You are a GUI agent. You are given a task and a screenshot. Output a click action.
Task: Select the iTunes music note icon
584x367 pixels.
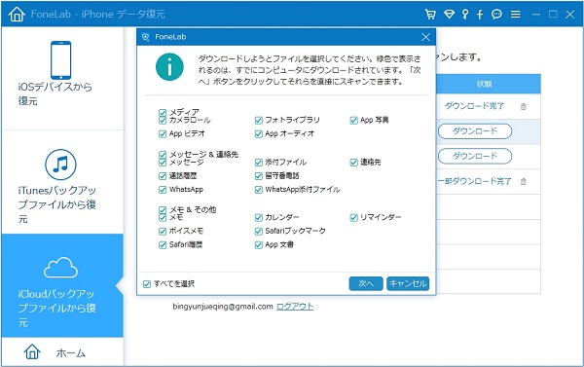pos(60,165)
